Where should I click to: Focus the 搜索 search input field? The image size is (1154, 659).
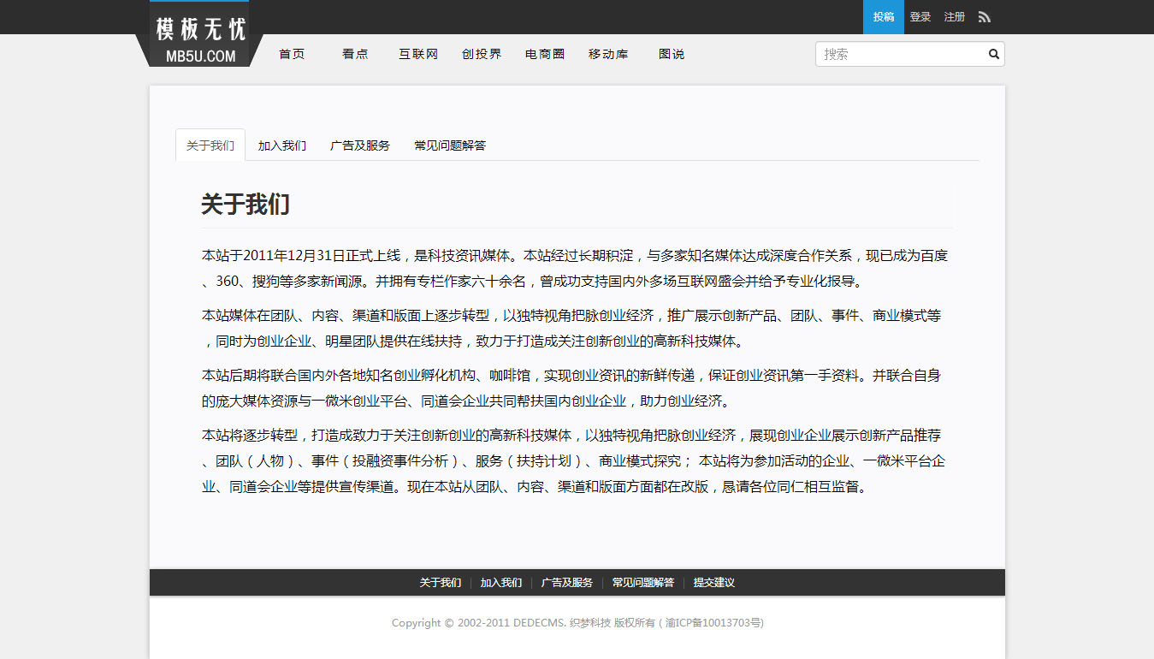(898, 54)
